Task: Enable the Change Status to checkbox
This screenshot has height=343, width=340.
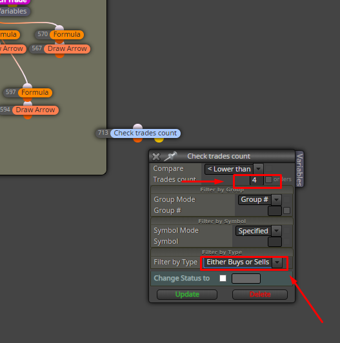Action: [x=223, y=279]
